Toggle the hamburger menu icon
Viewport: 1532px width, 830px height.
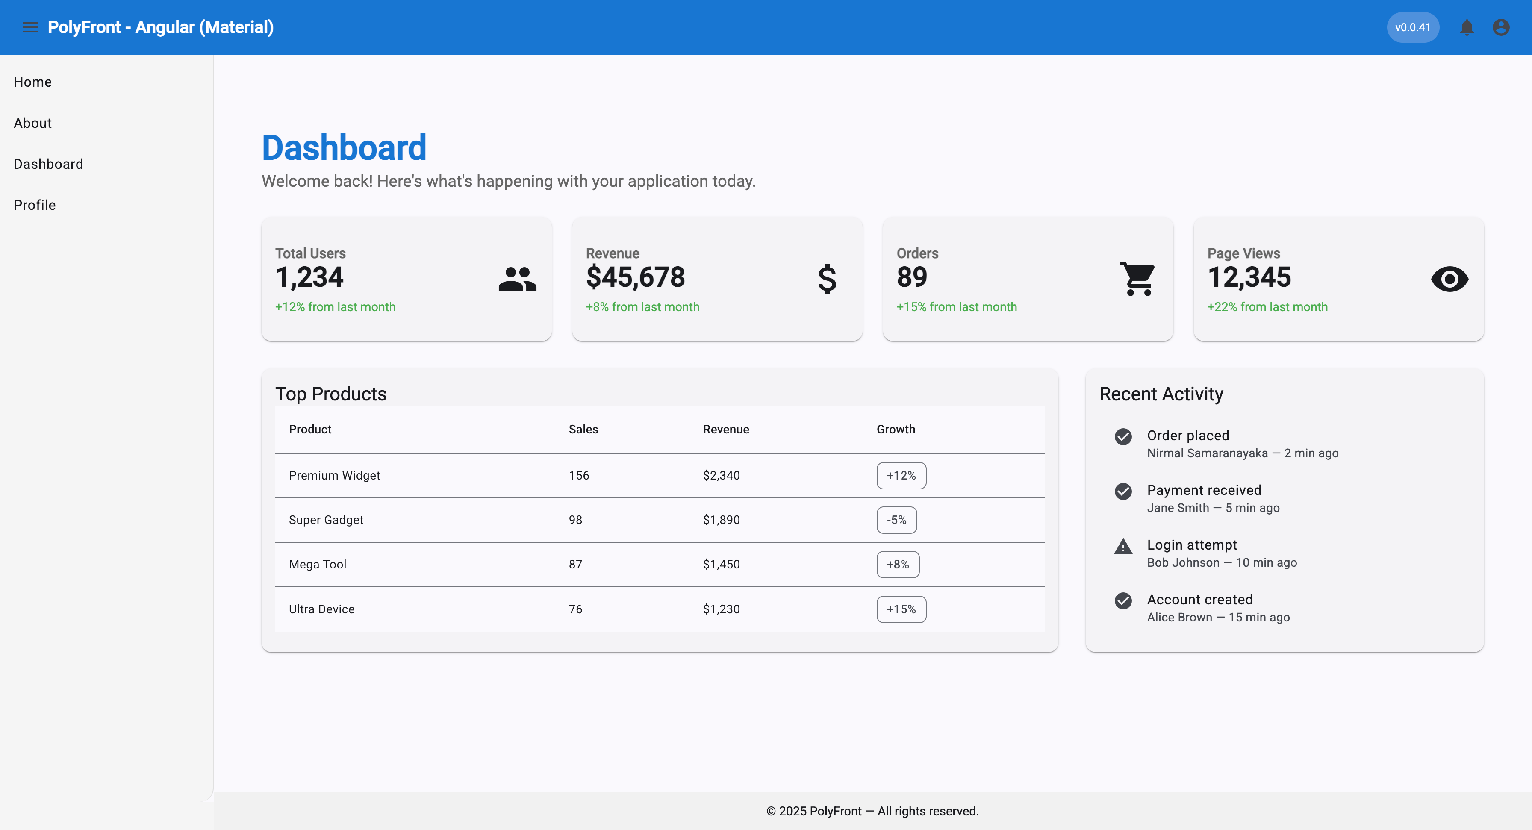pyautogui.click(x=30, y=27)
